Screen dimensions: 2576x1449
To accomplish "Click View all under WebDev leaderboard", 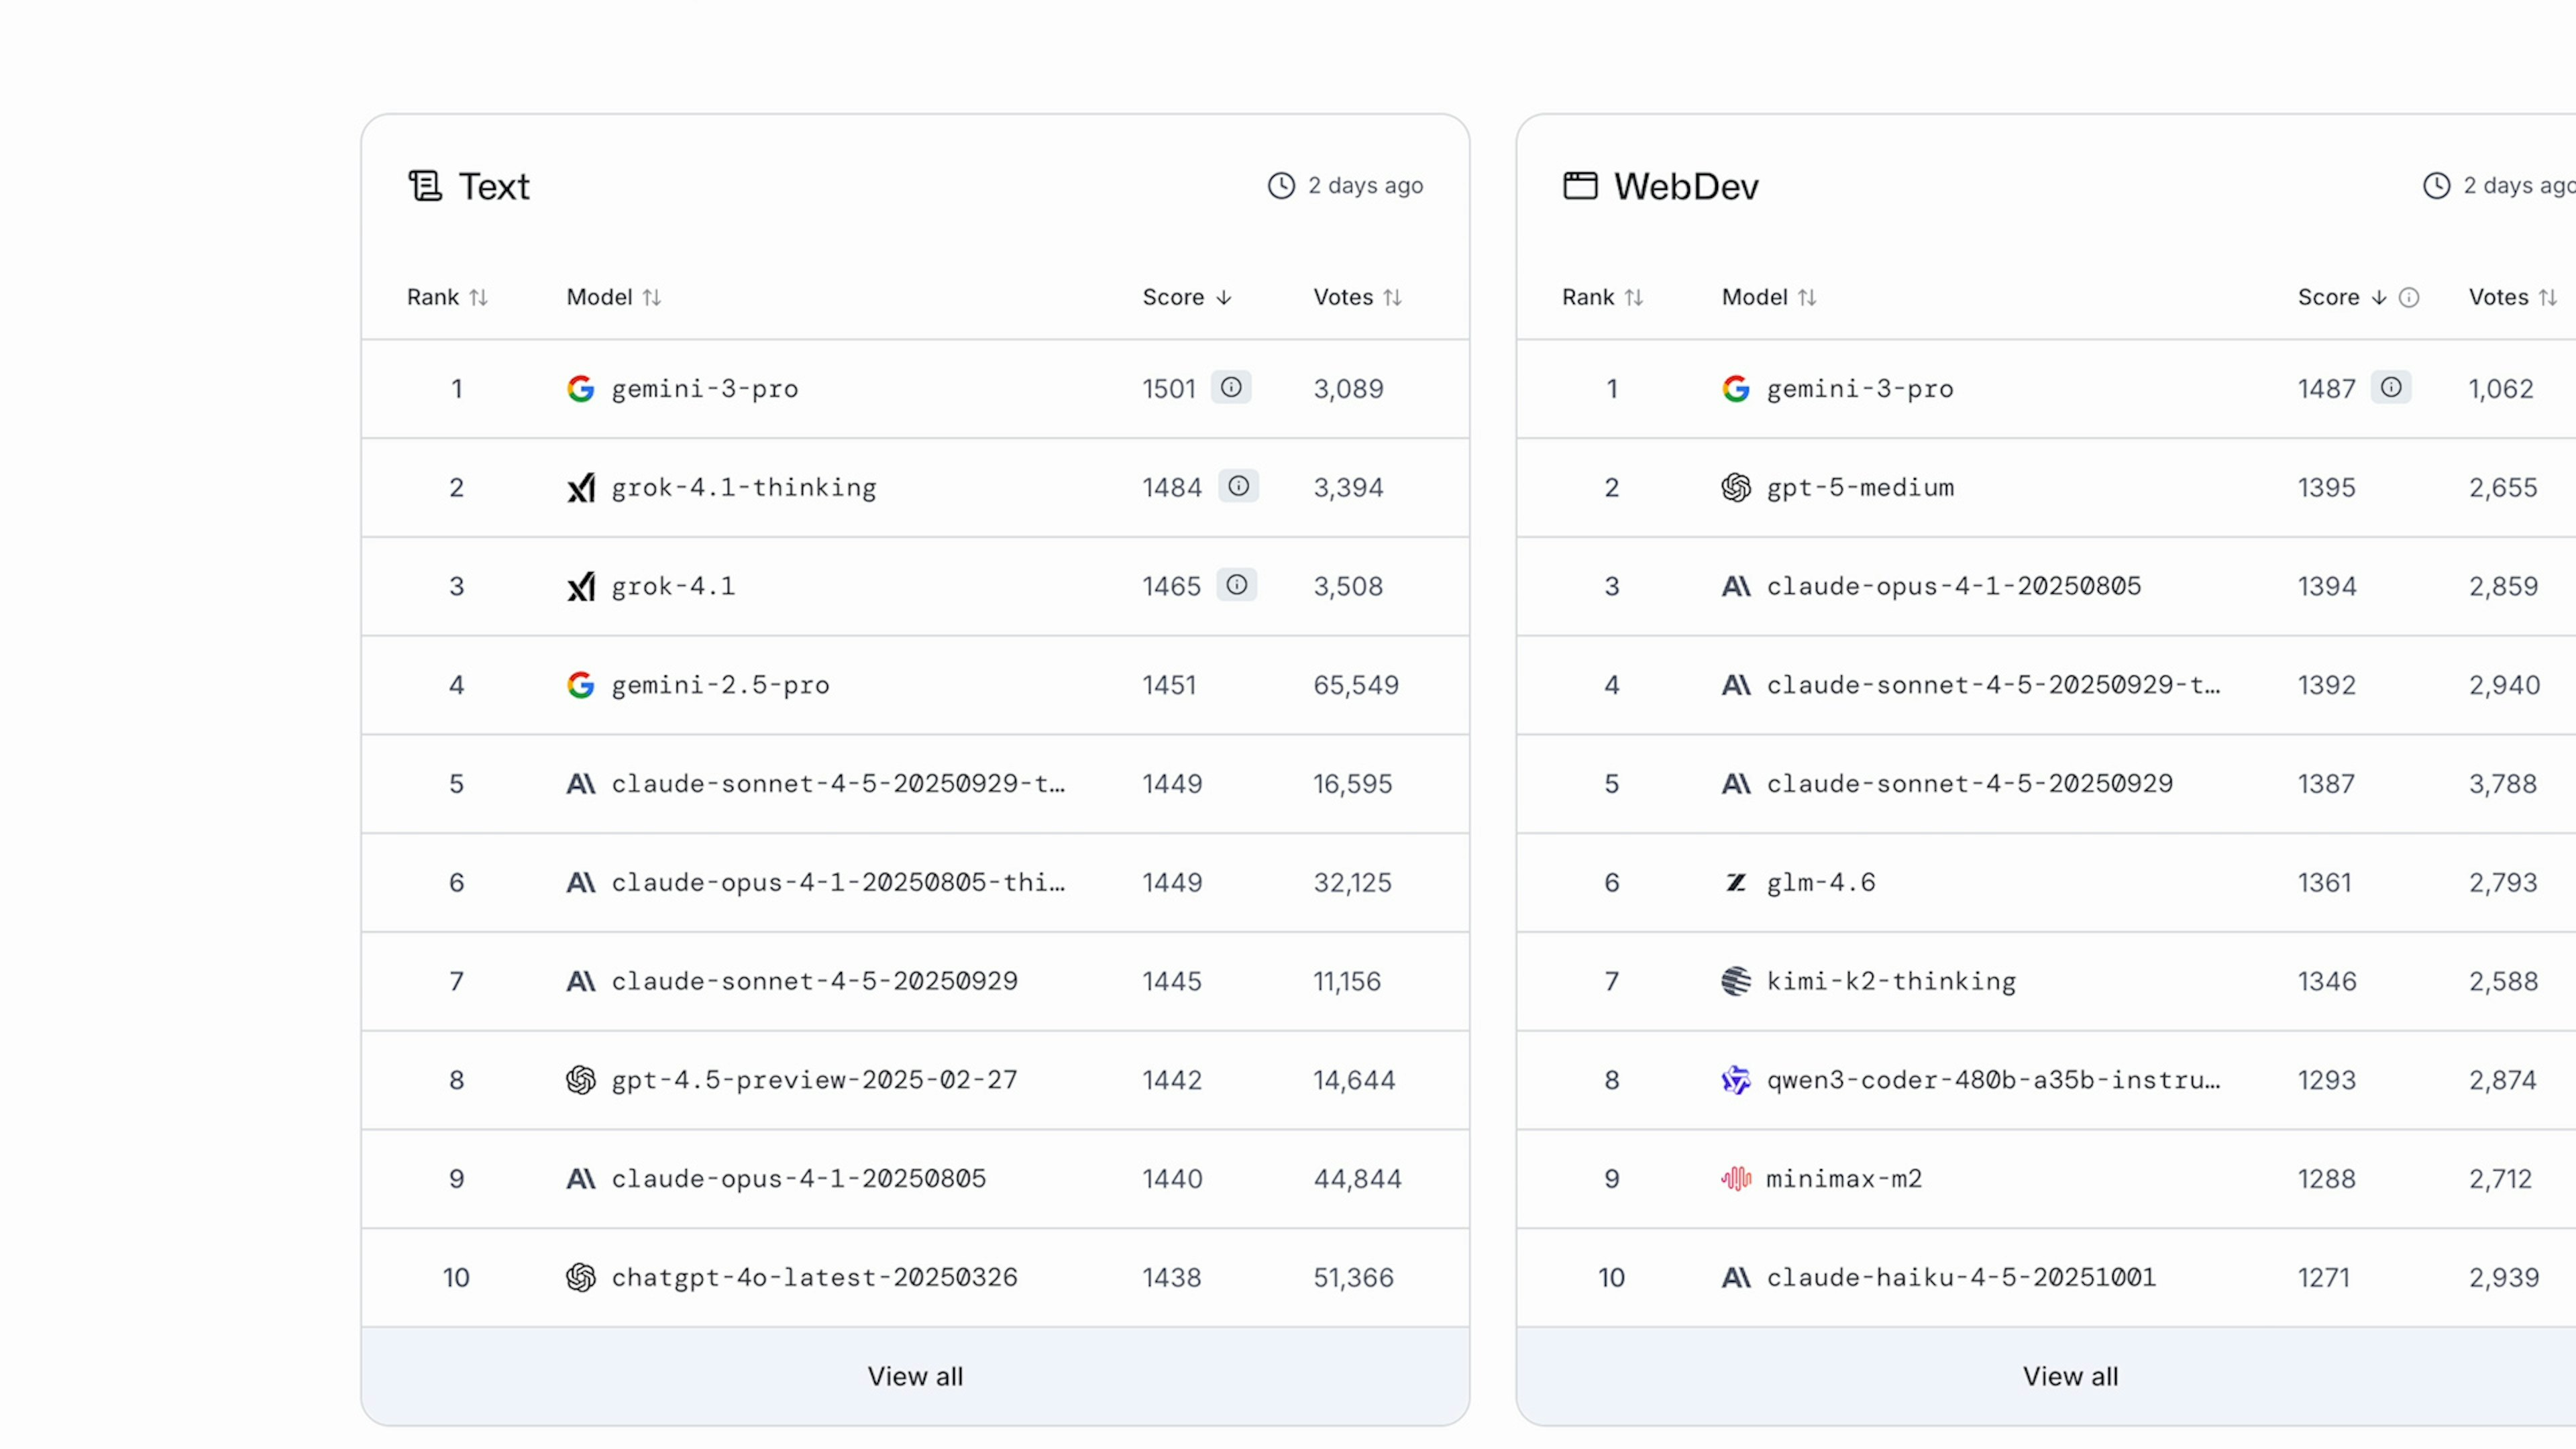I will coord(2070,1376).
